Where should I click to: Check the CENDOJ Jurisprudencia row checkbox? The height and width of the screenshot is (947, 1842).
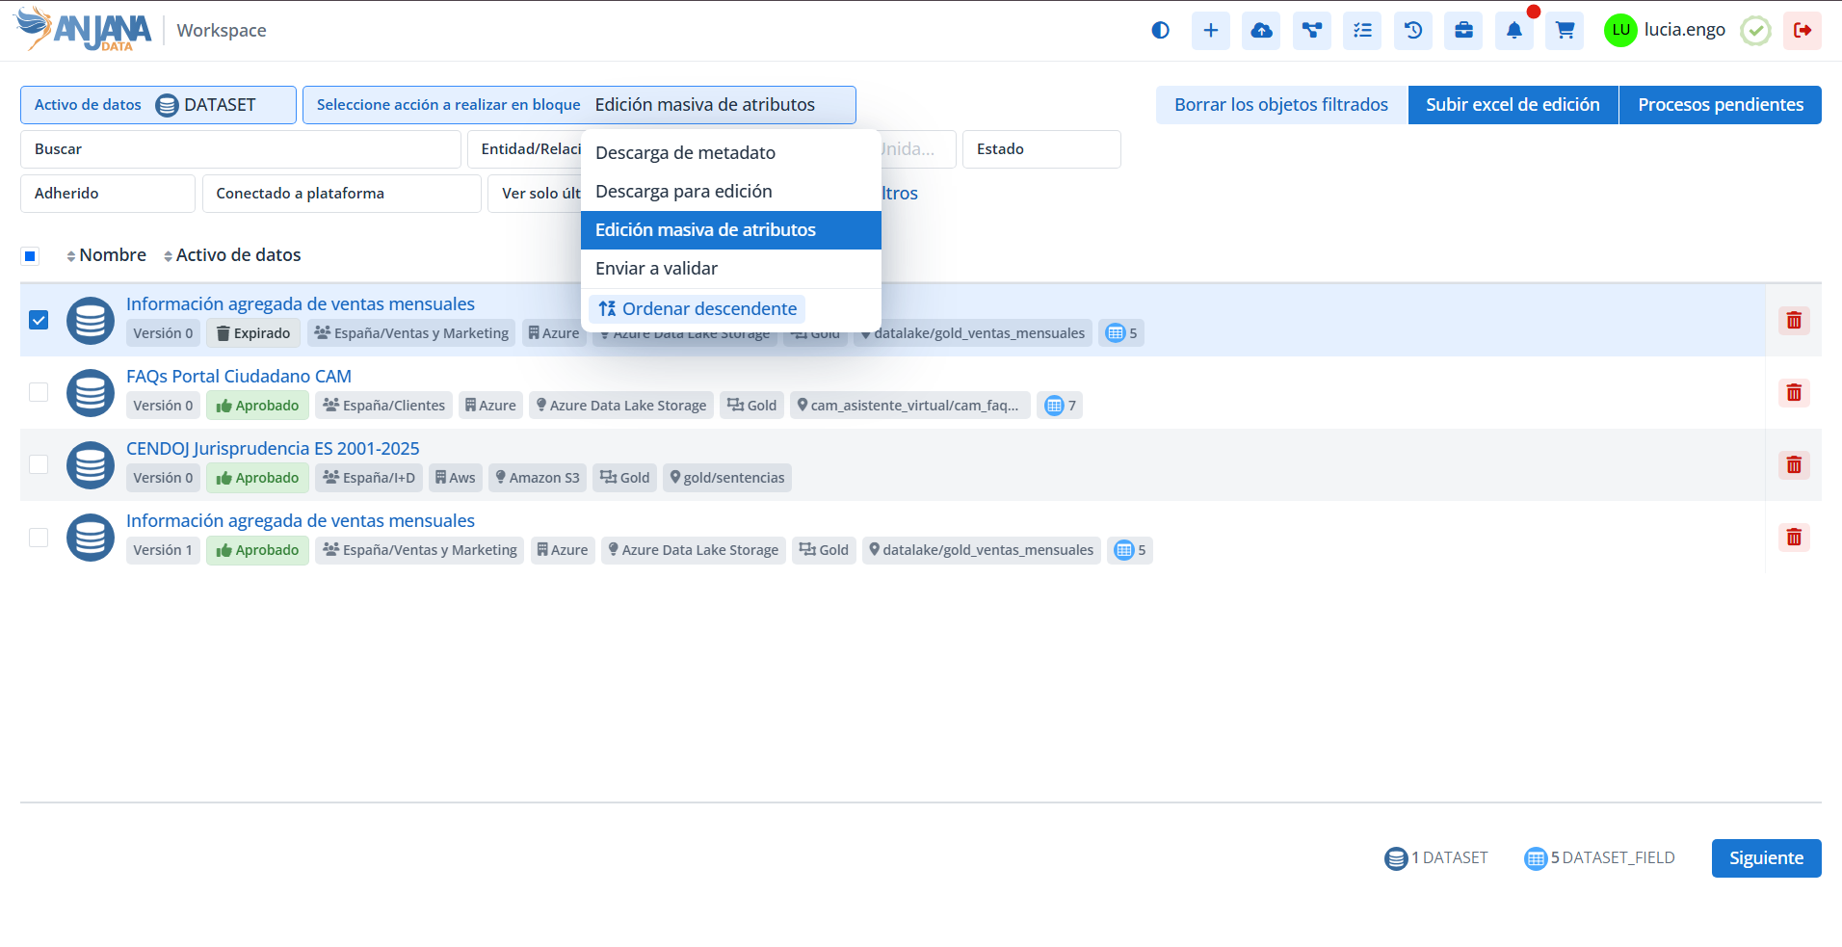(39, 464)
